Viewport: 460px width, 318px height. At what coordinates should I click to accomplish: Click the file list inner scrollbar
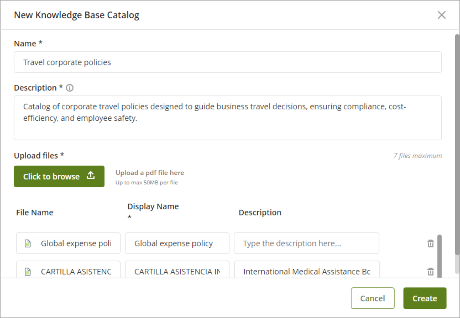click(439, 256)
